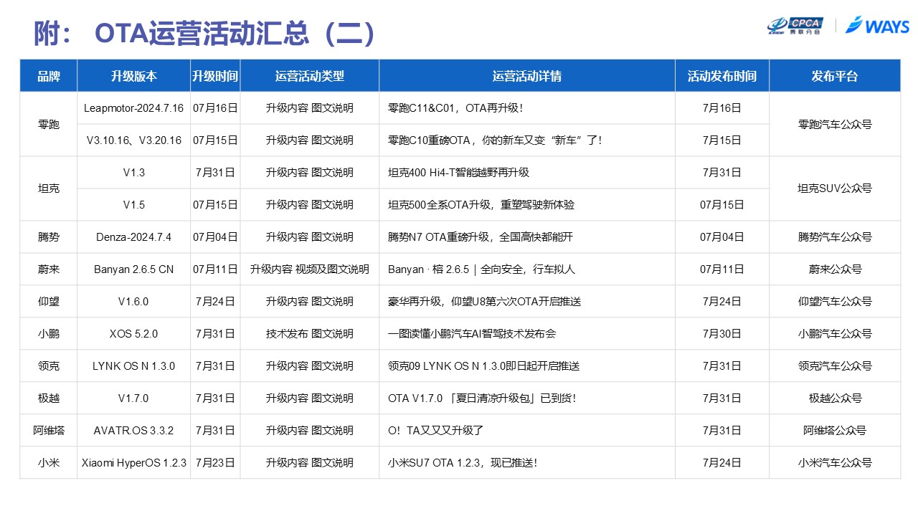Click version cell V1.3
The width and height of the screenshot is (918, 516).
coord(133,173)
